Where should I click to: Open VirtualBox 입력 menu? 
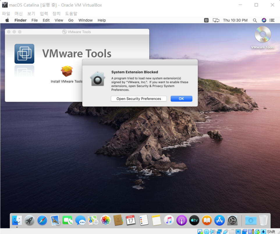(44, 14)
